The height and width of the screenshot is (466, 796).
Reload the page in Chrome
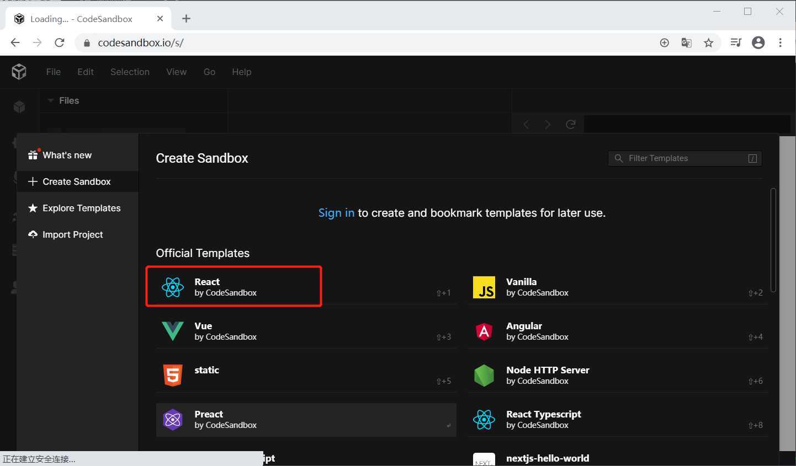(60, 42)
